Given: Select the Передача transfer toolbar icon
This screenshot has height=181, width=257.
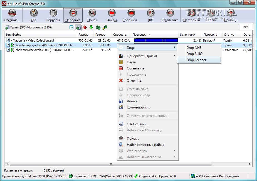Looking at the screenshot, I should 73,13.
